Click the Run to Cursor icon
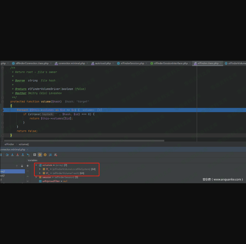The image size is (246, 244). [x=28, y=155]
